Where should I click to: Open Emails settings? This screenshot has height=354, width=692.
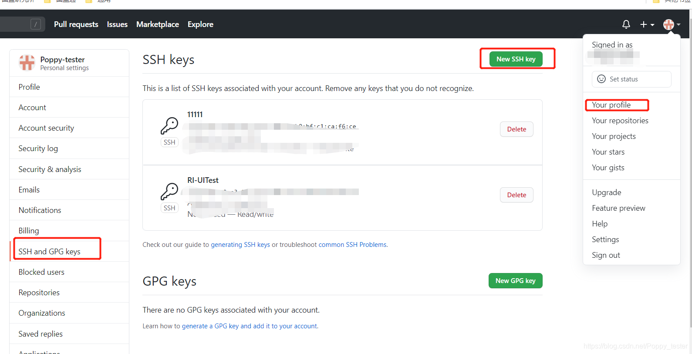point(69,190)
